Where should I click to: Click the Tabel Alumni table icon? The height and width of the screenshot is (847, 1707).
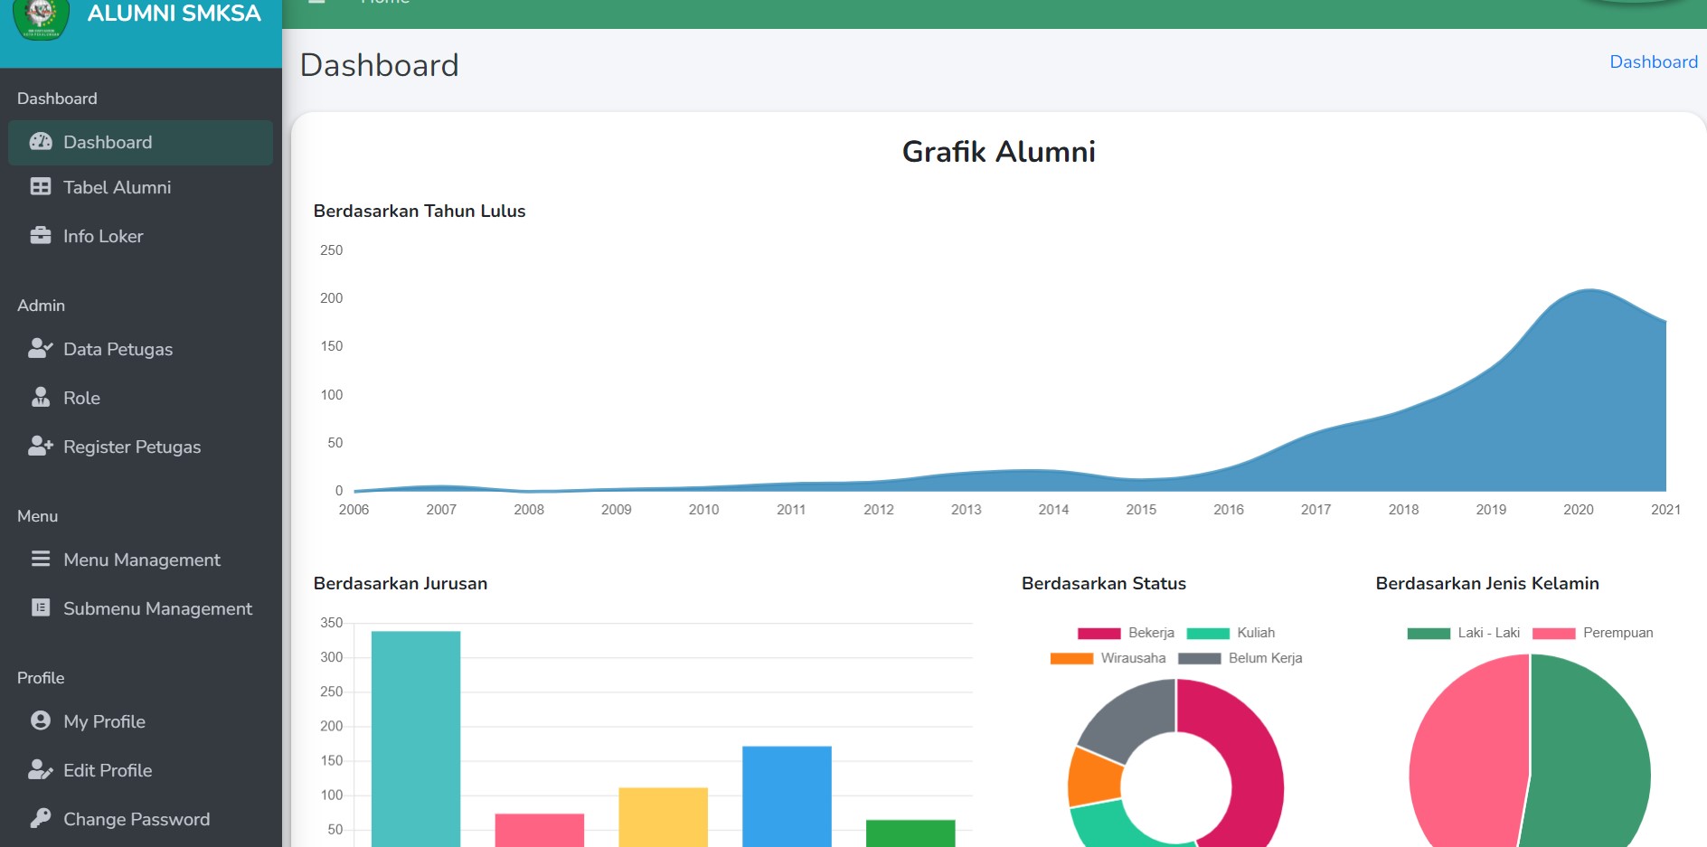click(41, 187)
